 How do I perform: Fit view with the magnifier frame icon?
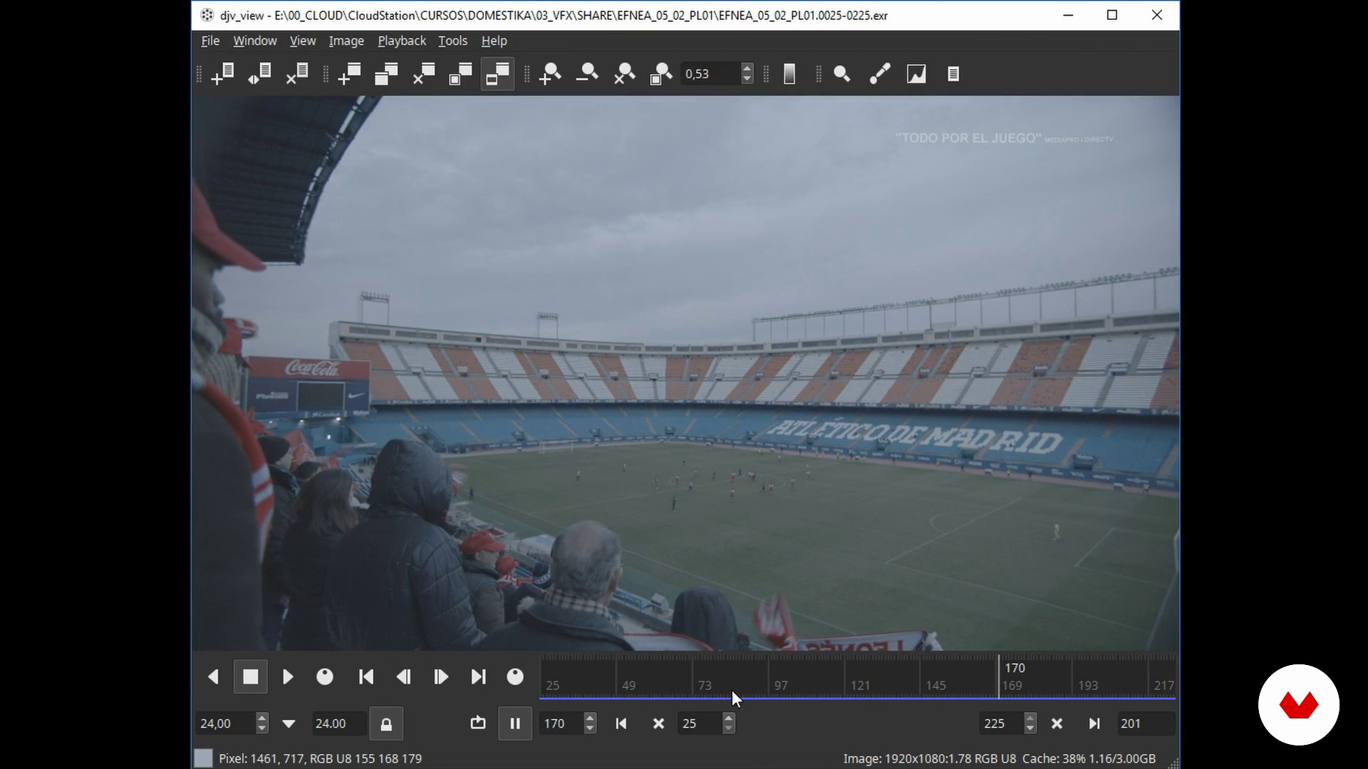(x=661, y=74)
